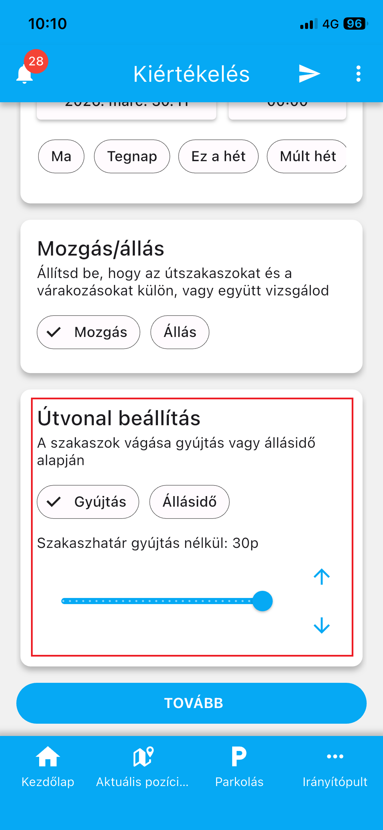Choose the Ez a hét filter

[218, 156]
